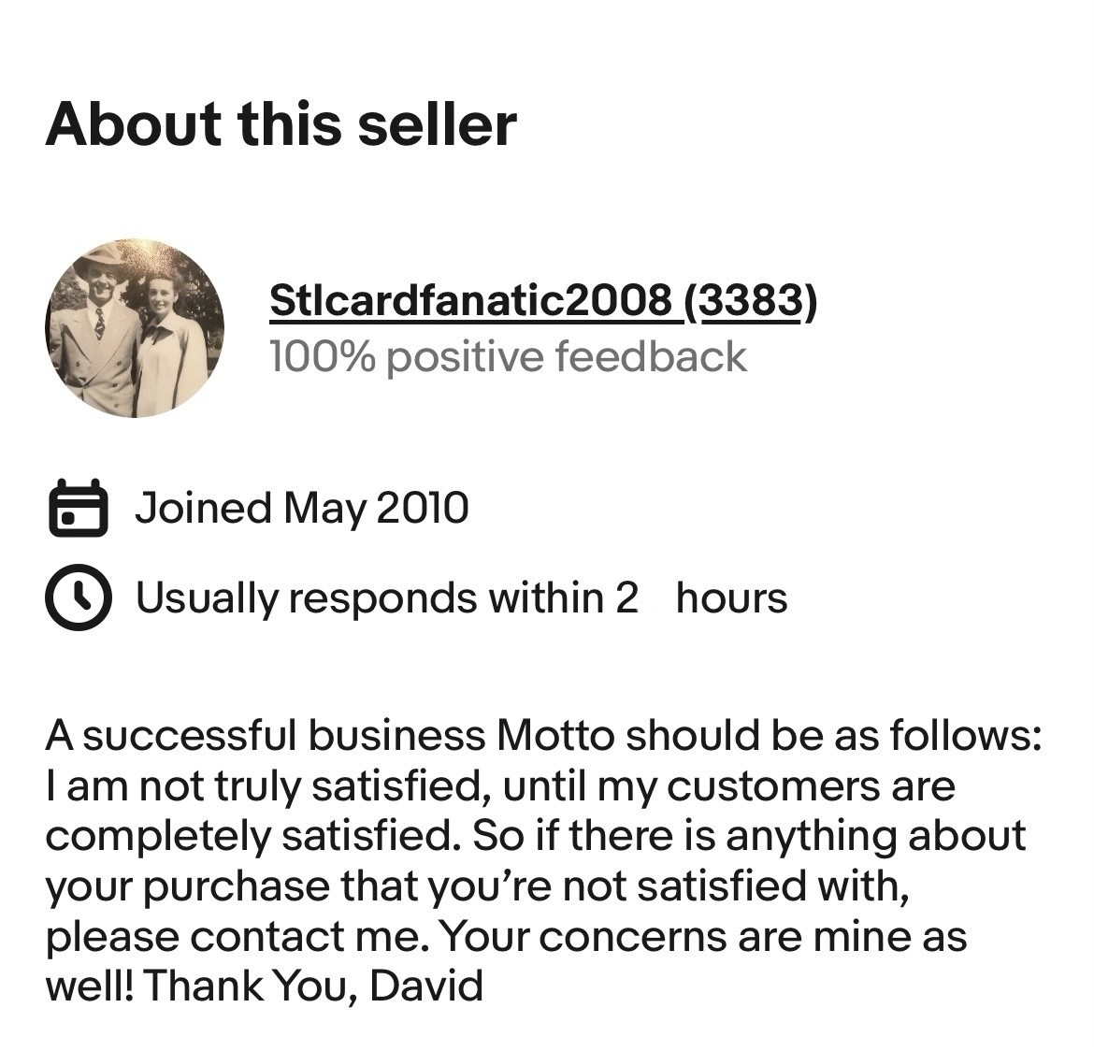Click Usually responds within 2 text
This screenshot has height=1051, width=1094.
[386, 598]
